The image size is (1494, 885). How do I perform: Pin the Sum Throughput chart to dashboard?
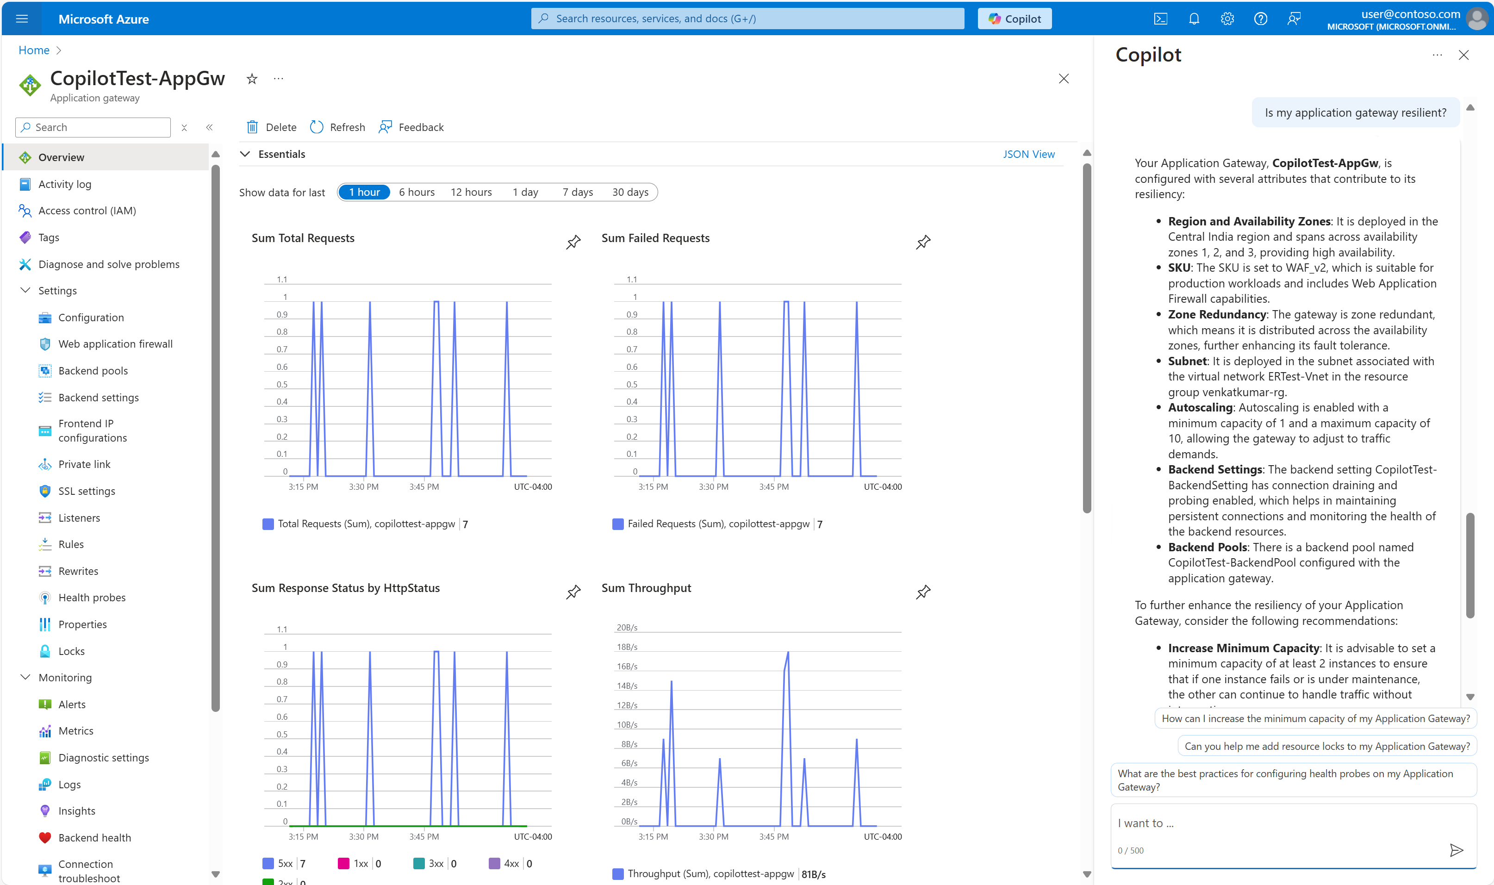click(x=923, y=592)
